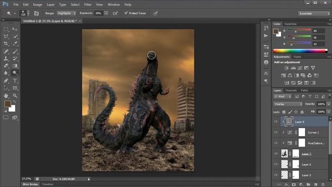Toggle Quick Mask mode
Viewport: 332px width, 187px height.
tap(6, 117)
